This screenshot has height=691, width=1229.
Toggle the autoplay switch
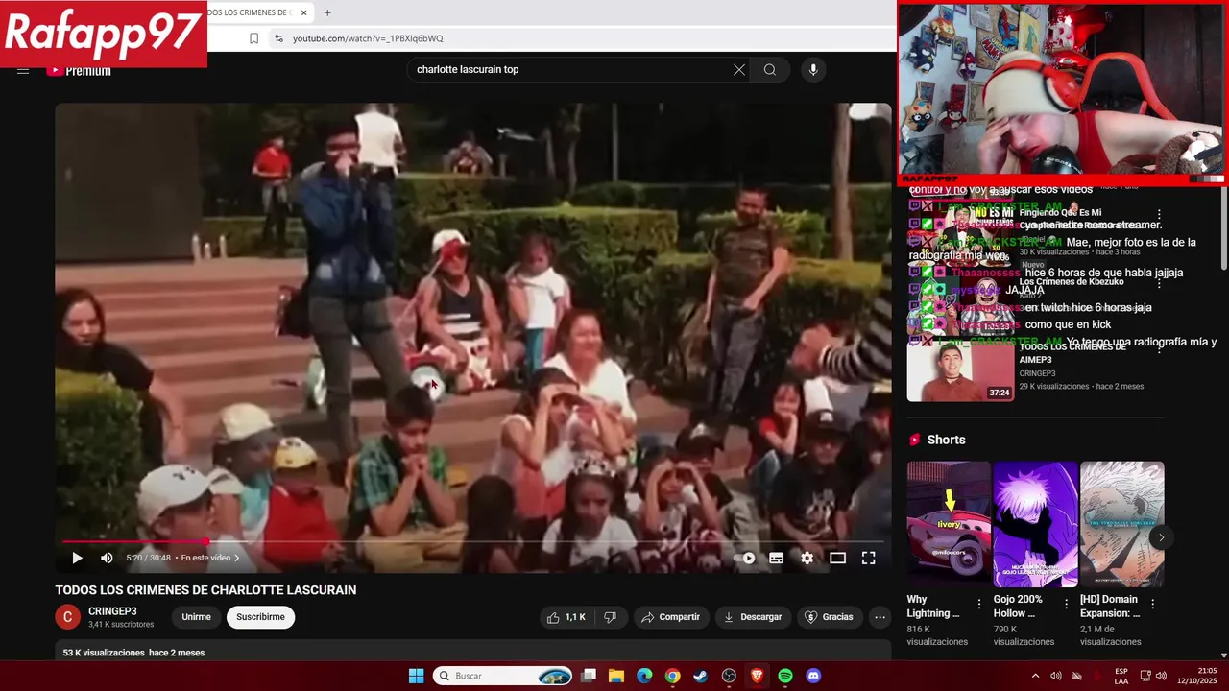(745, 558)
